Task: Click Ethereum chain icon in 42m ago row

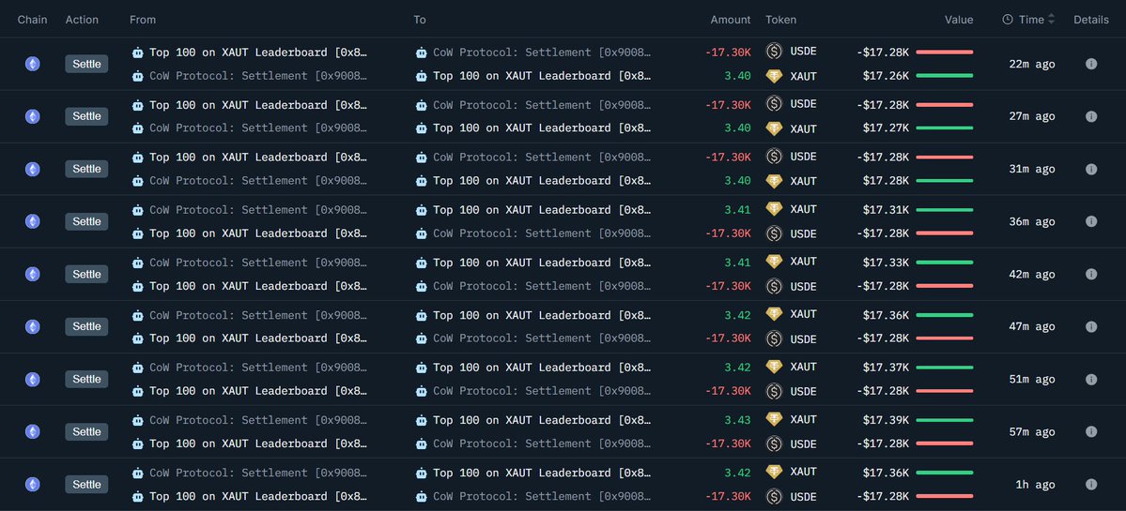Action: 32,274
